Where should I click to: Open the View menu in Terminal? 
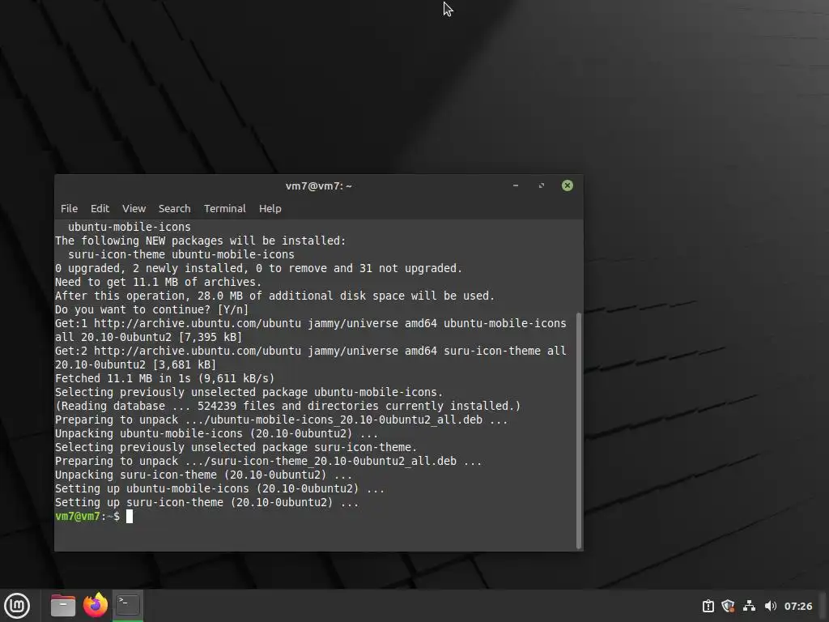point(134,208)
